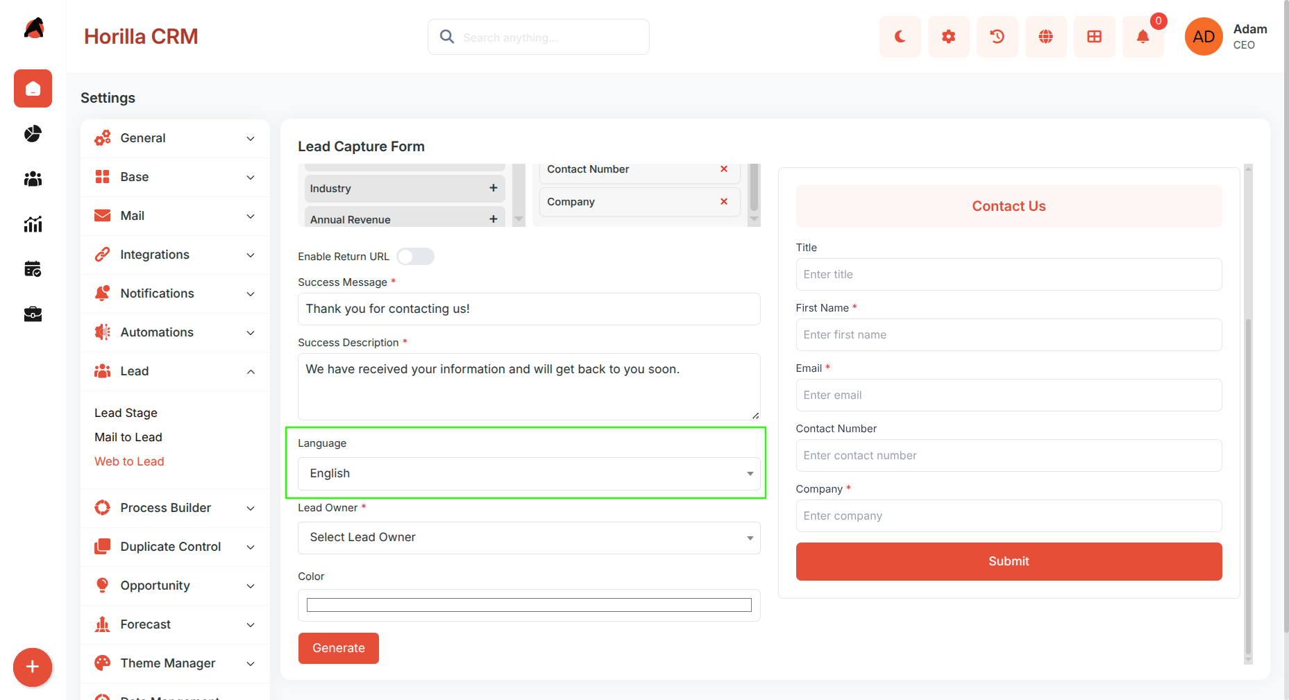Expand the Integrations settings section
The height and width of the screenshot is (700, 1289).
[x=175, y=255]
